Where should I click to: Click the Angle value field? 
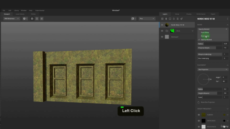[225, 77]
